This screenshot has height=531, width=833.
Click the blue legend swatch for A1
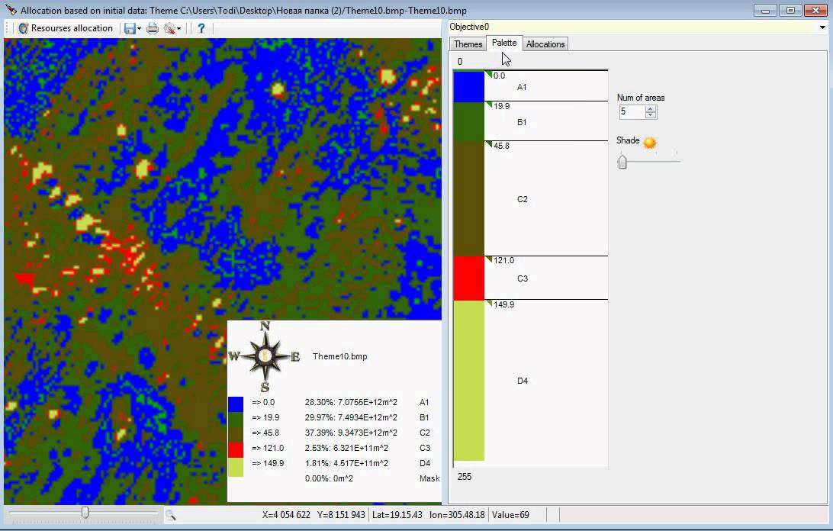tap(236, 404)
